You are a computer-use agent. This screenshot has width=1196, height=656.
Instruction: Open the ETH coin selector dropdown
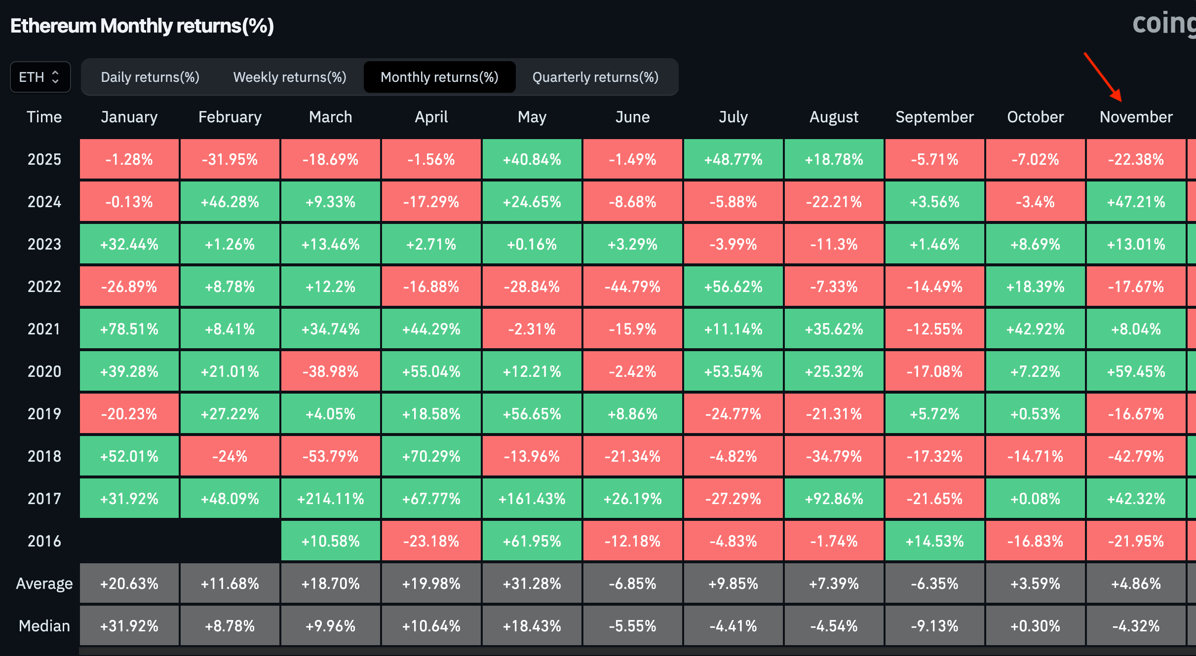click(40, 77)
